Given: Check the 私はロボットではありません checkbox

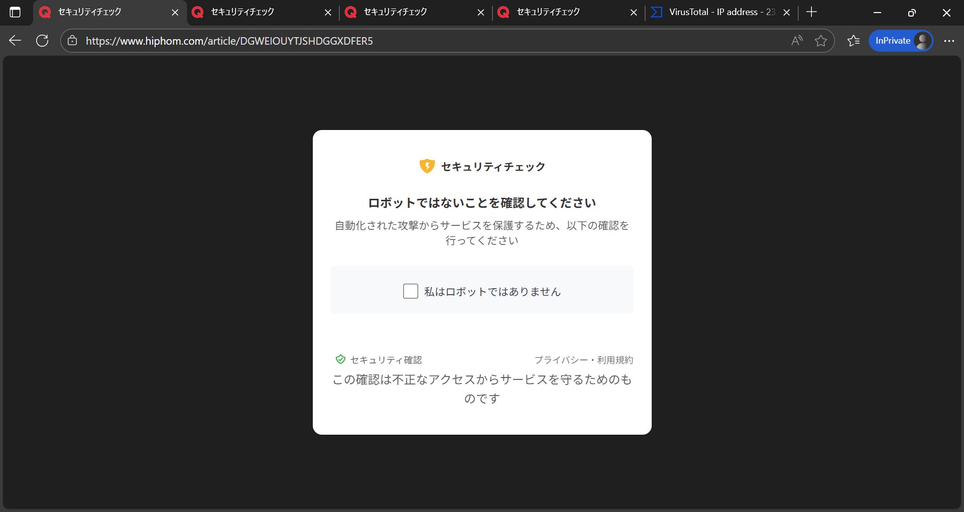Looking at the screenshot, I should 411,291.
